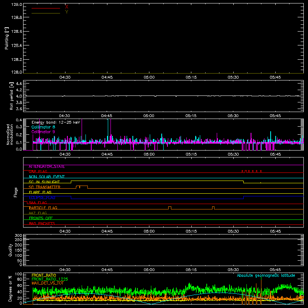Screen dimensions: 308x308
Task: Click the 04:45 tick under Roll period plot
Action: (x=107, y=116)
